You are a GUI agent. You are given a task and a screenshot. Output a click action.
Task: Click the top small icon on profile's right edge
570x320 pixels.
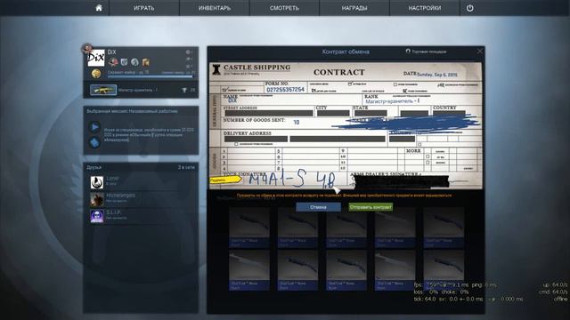[x=188, y=52]
